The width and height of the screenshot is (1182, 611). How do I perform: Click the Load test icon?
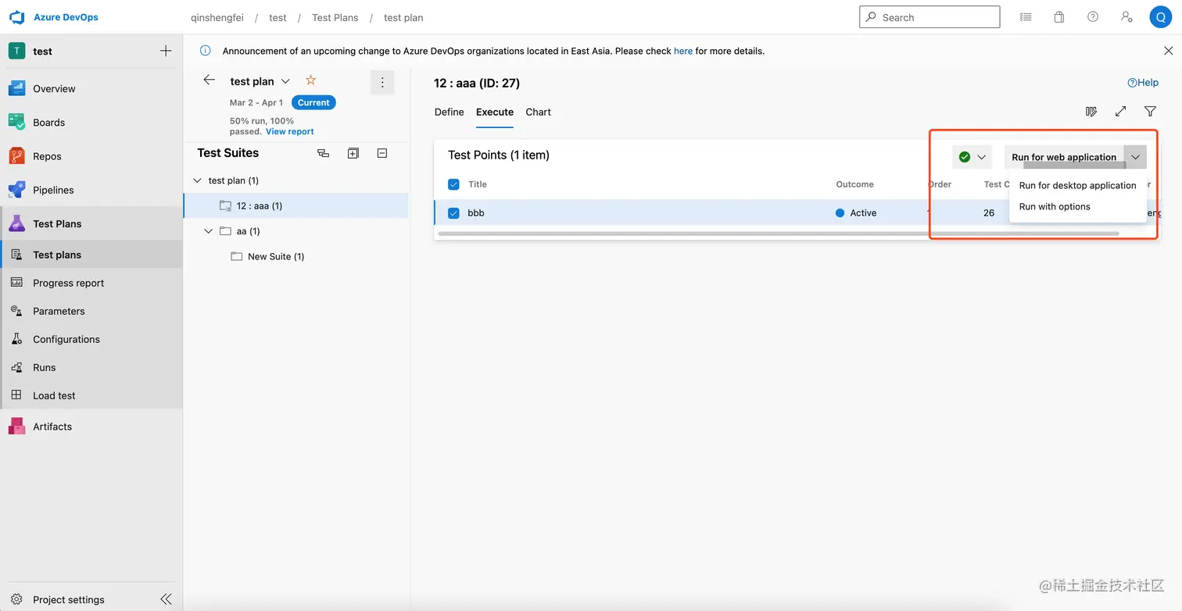click(x=16, y=395)
